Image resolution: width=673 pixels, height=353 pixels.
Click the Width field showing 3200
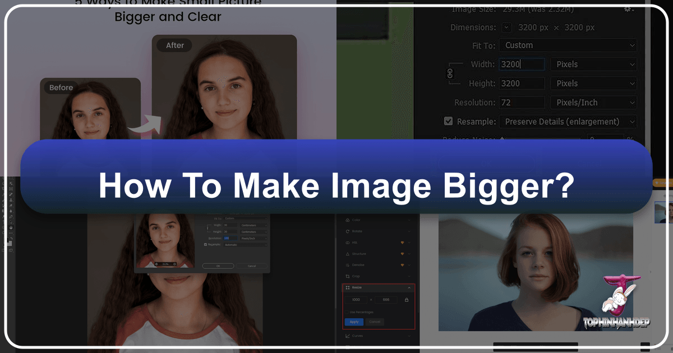point(522,64)
